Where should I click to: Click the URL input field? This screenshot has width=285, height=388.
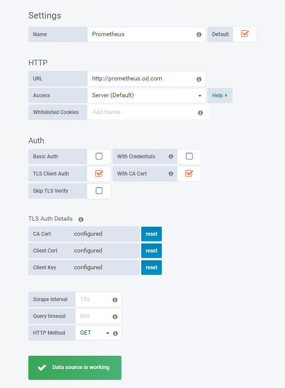click(x=146, y=79)
